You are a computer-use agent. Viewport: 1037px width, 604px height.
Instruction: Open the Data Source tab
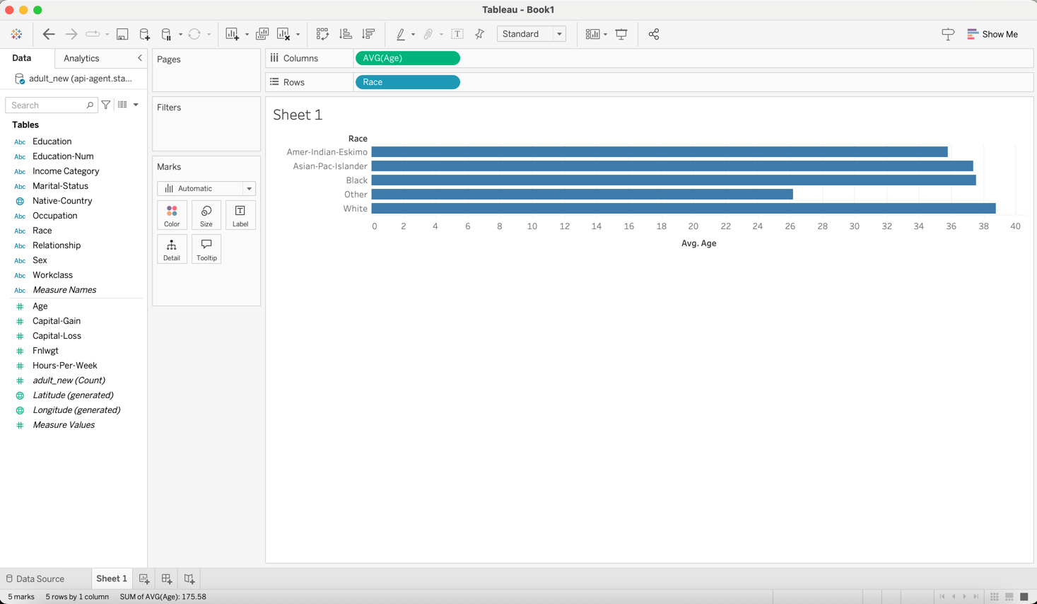pyautogui.click(x=35, y=579)
